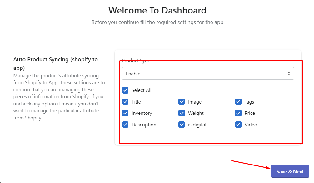Uncheck the Description checkbox
Image resolution: width=314 pixels, height=183 pixels.
125,125
